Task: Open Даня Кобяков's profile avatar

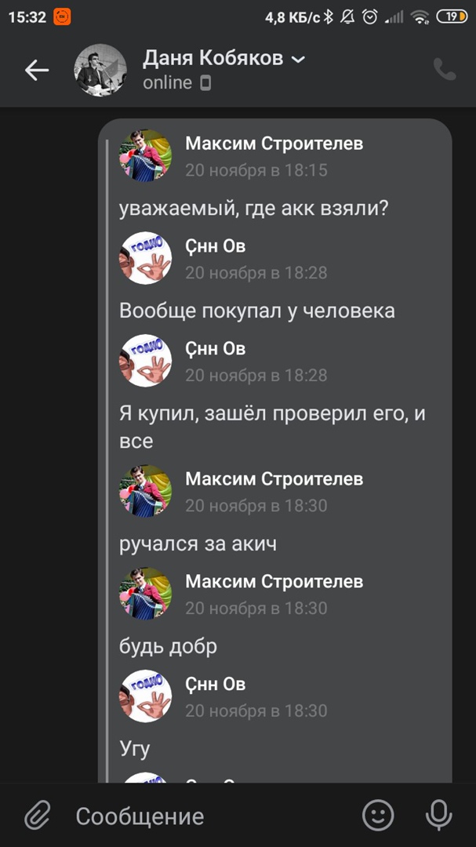Action: (x=100, y=71)
